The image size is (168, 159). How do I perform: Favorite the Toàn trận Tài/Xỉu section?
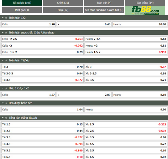(6, 60)
